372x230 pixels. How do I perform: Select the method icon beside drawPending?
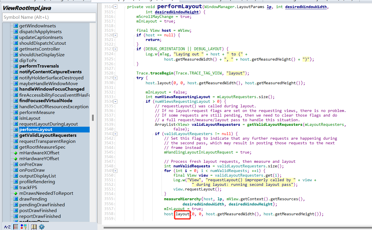pos(16,199)
